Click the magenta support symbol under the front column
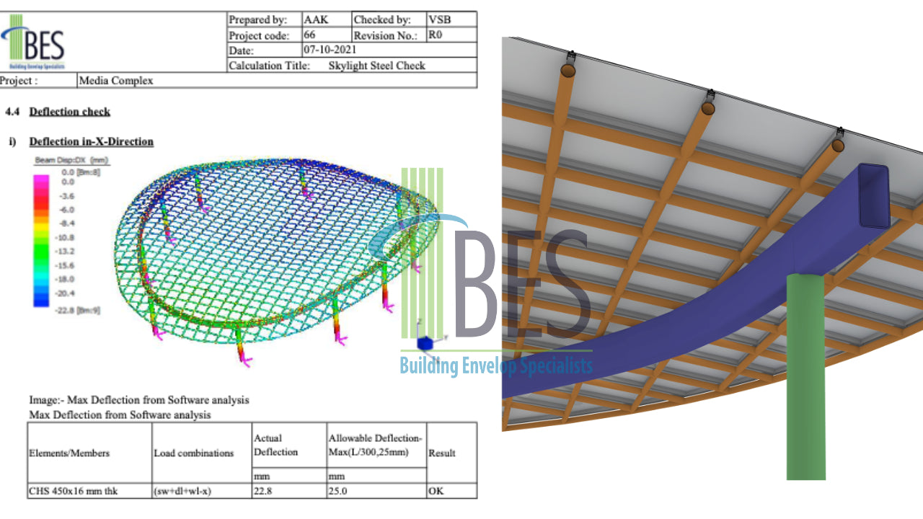Viewport: 923px width, 519px height. (246, 360)
